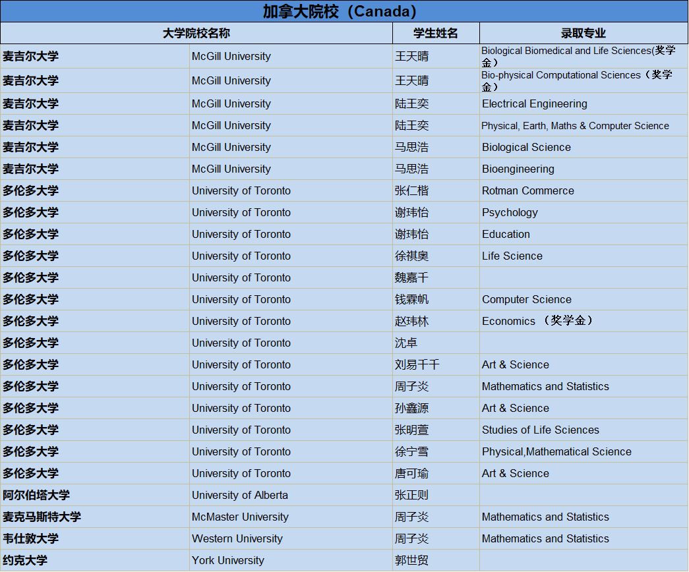Select the 麦克马斯特大学 cell
The height and width of the screenshot is (572, 689).
pyautogui.click(x=95, y=517)
